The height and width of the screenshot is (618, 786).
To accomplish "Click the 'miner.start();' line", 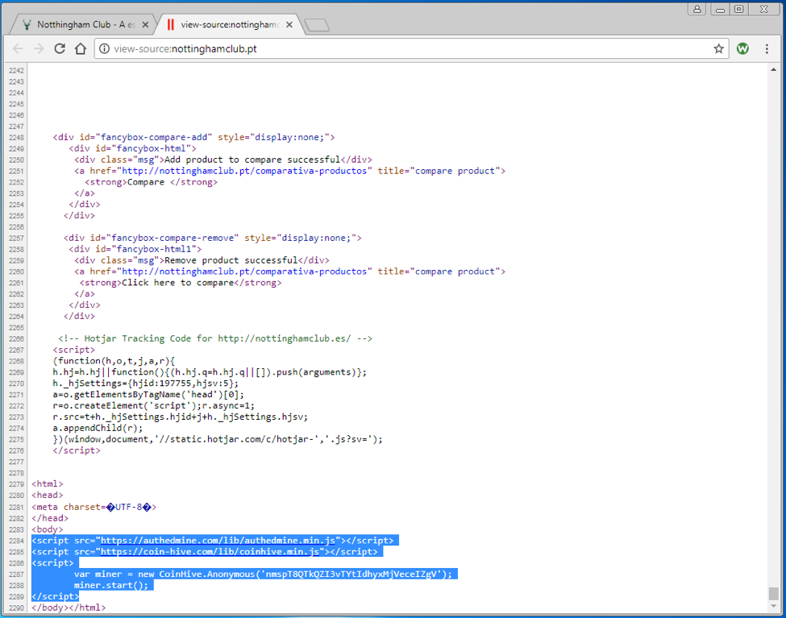I will [x=111, y=585].
